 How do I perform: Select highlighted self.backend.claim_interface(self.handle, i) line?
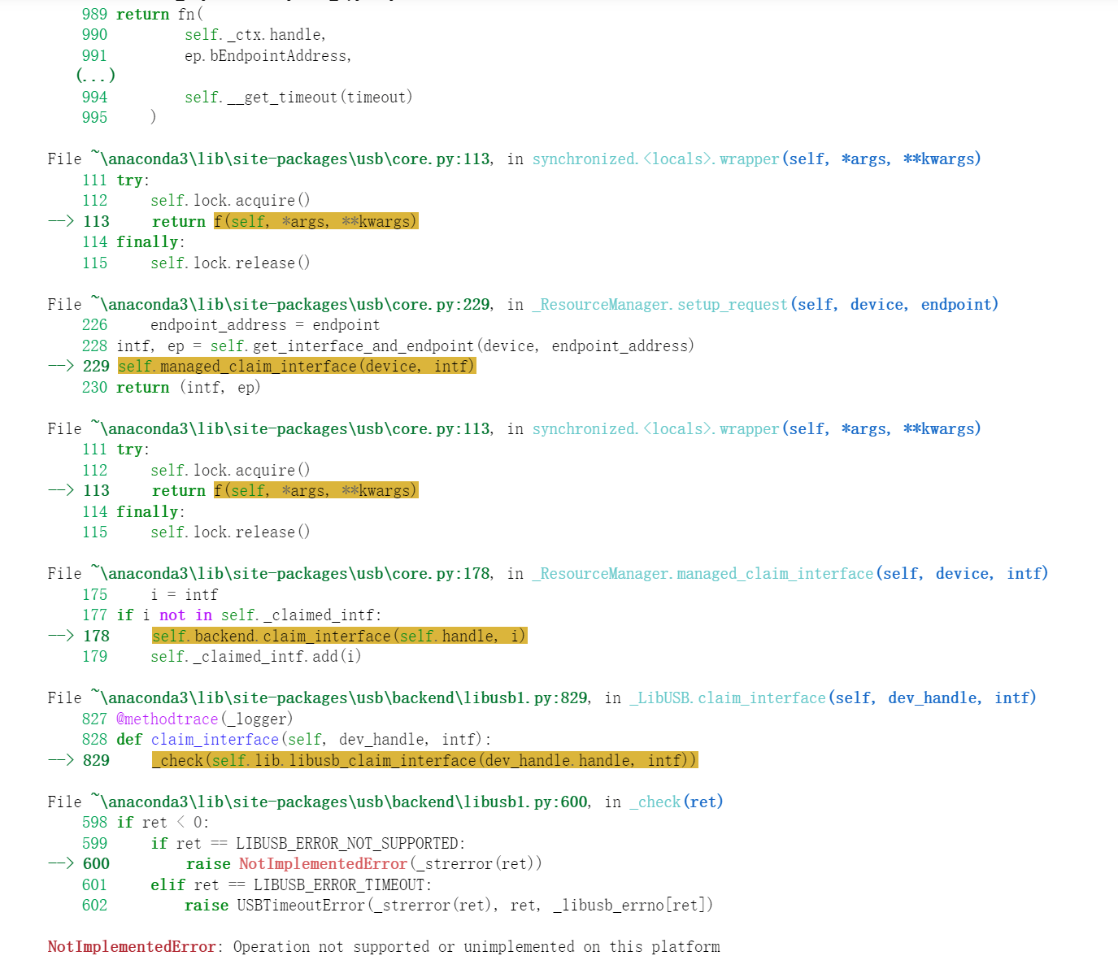(x=340, y=636)
